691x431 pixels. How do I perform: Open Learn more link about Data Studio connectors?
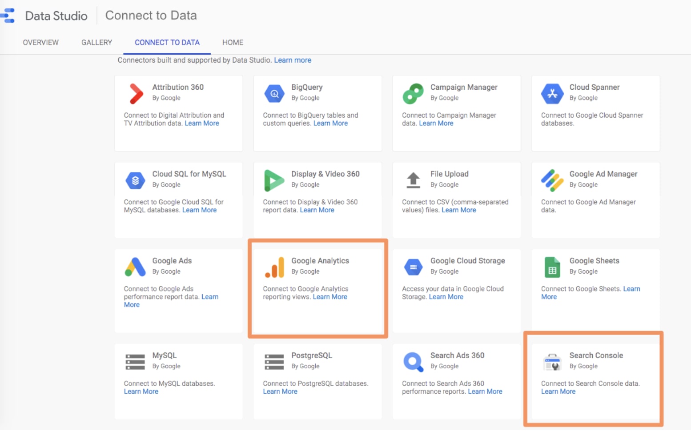click(x=293, y=60)
